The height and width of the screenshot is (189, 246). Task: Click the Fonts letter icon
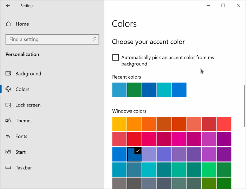point(8,136)
